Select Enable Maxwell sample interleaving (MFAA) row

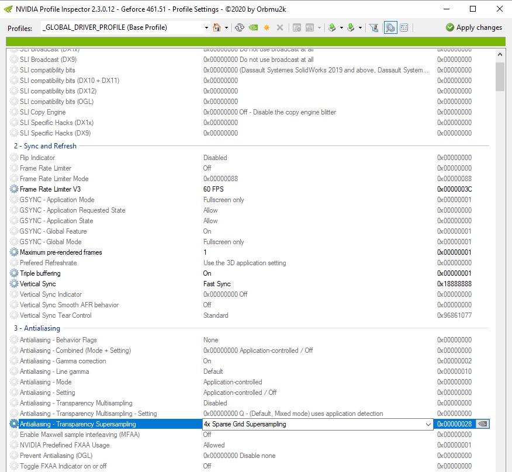[248, 435]
